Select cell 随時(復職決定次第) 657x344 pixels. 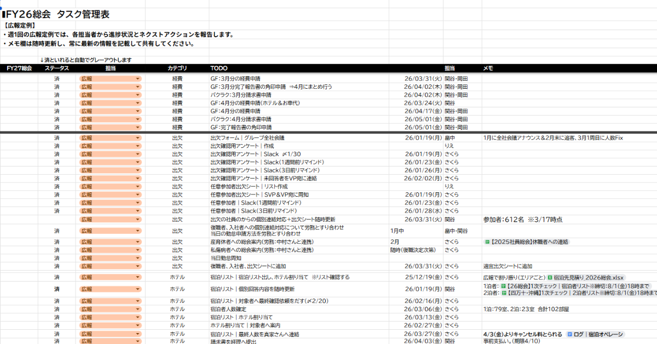click(413, 250)
